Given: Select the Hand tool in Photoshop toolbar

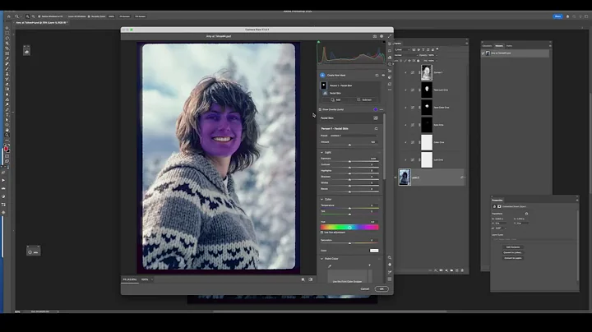Looking at the screenshot, I should click(x=7, y=130).
